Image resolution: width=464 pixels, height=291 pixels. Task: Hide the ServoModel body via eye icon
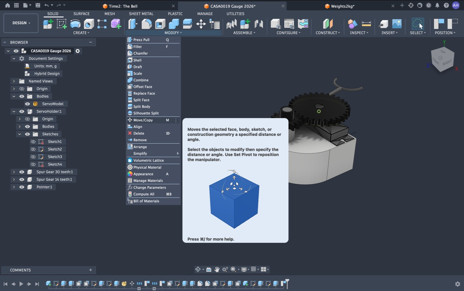(x=27, y=104)
